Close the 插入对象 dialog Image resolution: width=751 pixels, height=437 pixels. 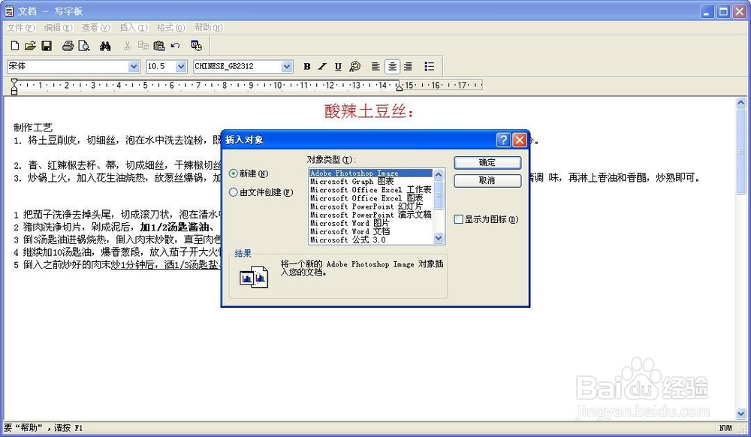click(520, 140)
